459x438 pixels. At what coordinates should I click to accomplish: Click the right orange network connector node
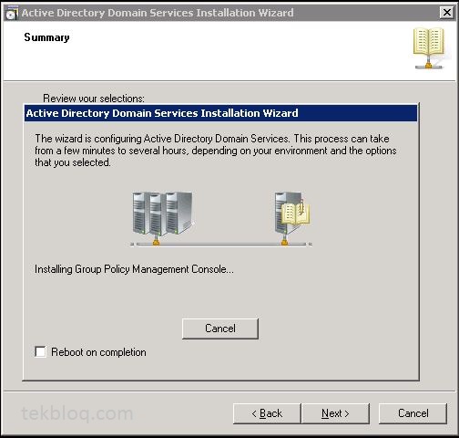(x=284, y=242)
